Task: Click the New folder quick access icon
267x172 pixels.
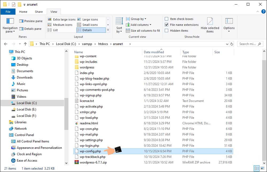Action: [19, 5]
